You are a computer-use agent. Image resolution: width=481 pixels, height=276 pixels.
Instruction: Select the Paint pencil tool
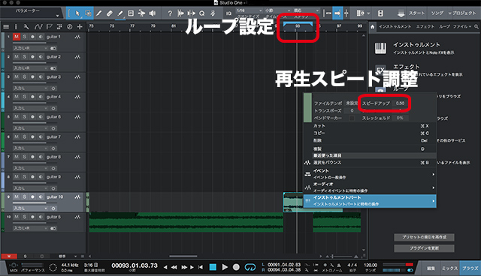(120, 13)
